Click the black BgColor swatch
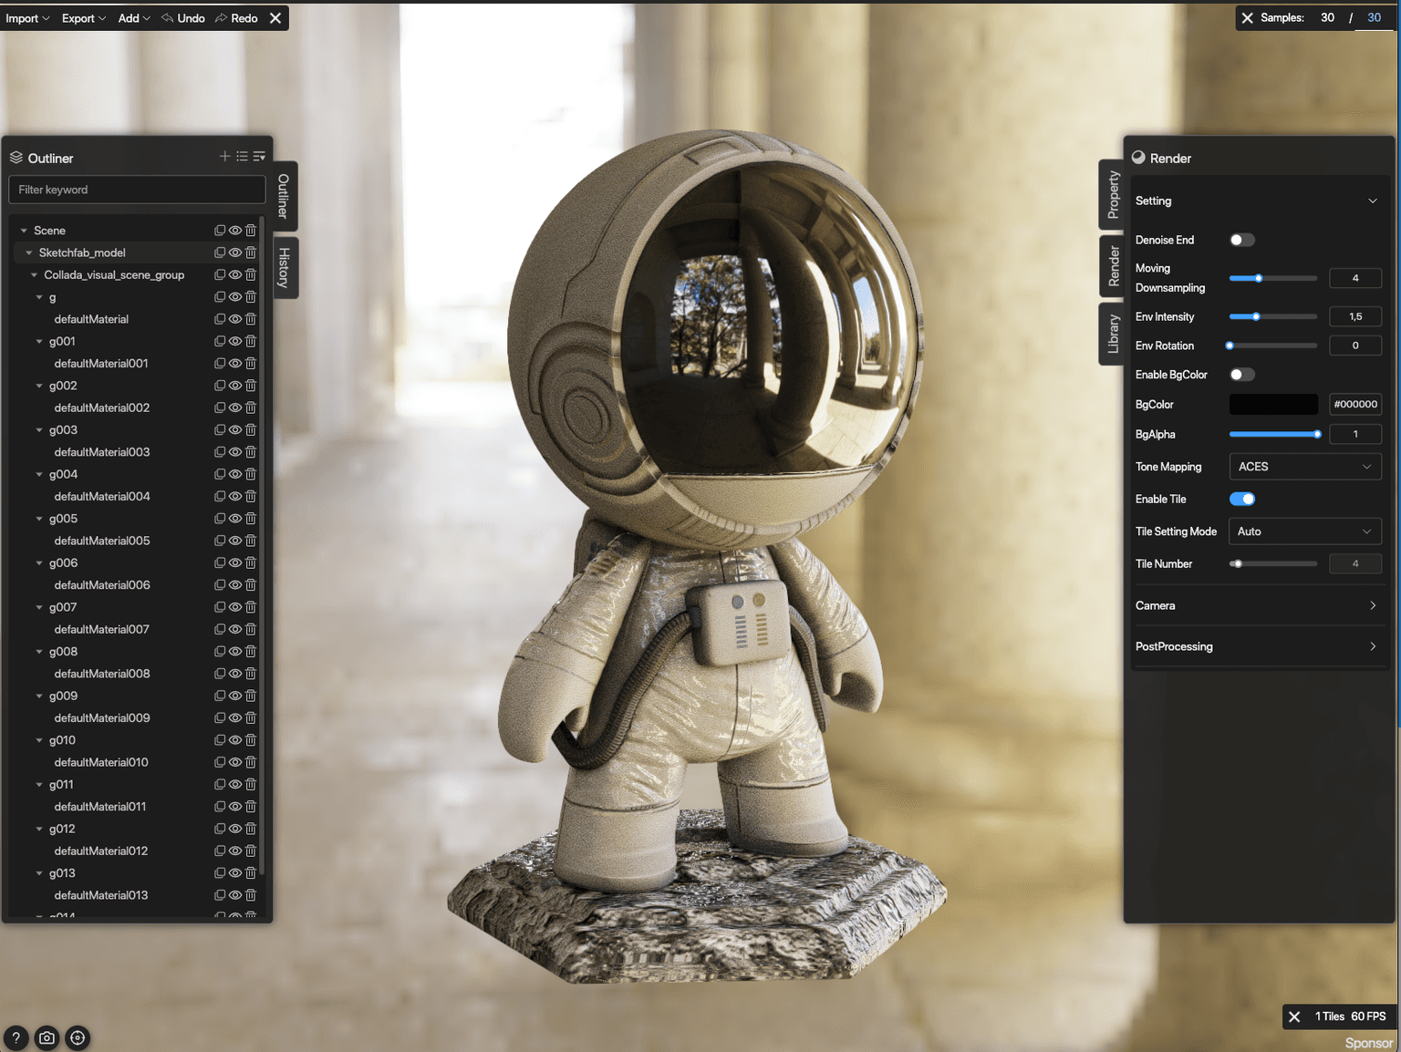The image size is (1401, 1052). point(1273,404)
